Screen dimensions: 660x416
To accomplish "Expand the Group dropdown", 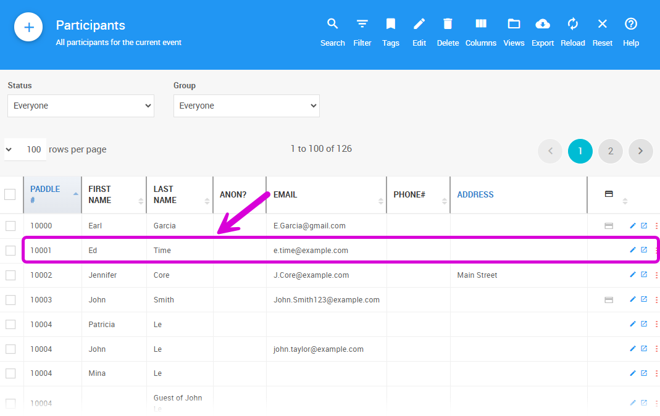I will (x=246, y=106).
